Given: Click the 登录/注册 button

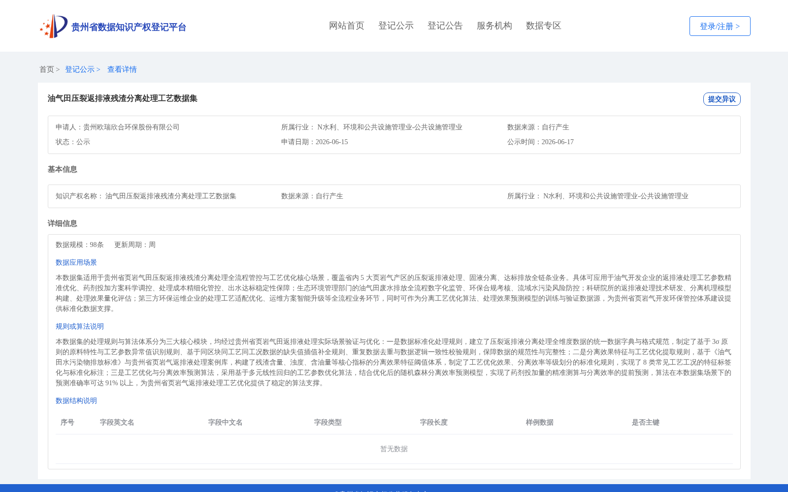Looking at the screenshot, I should tap(720, 26).
